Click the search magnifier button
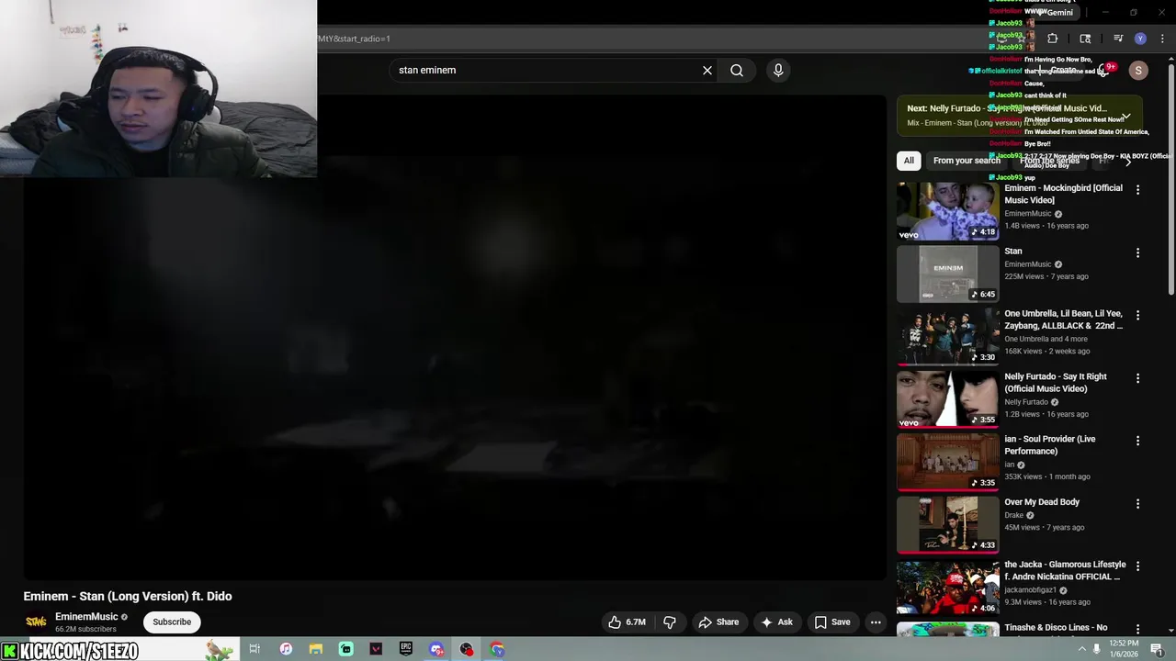This screenshot has width=1176, height=661. point(737,70)
